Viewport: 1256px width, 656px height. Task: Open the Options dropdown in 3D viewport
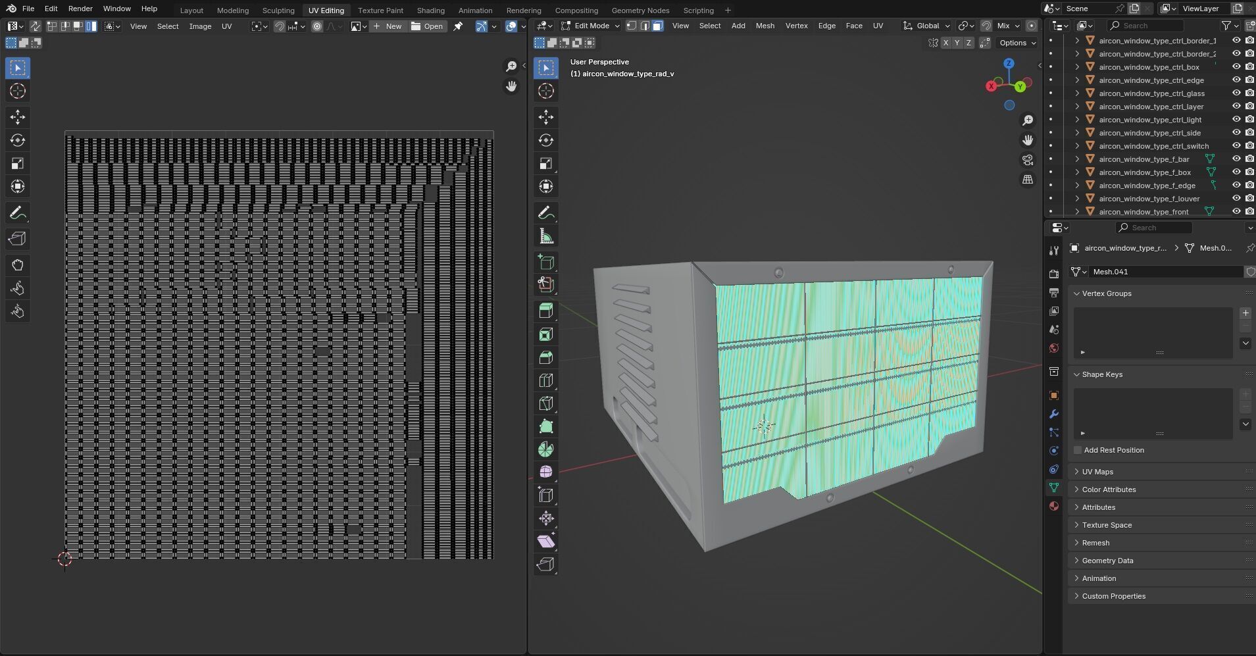tap(1017, 43)
